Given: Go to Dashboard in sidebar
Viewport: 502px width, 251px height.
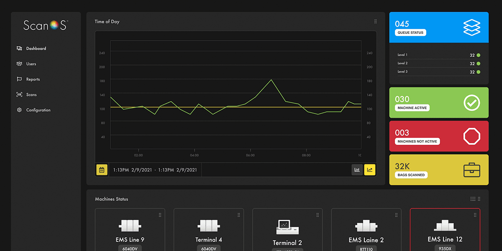Looking at the screenshot, I should pyautogui.click(x=36, y=49).
